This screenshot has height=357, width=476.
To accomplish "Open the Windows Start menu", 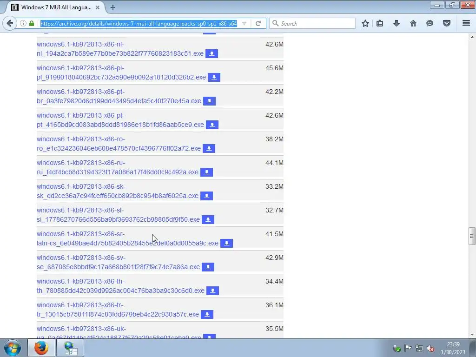I will [13, 348].
